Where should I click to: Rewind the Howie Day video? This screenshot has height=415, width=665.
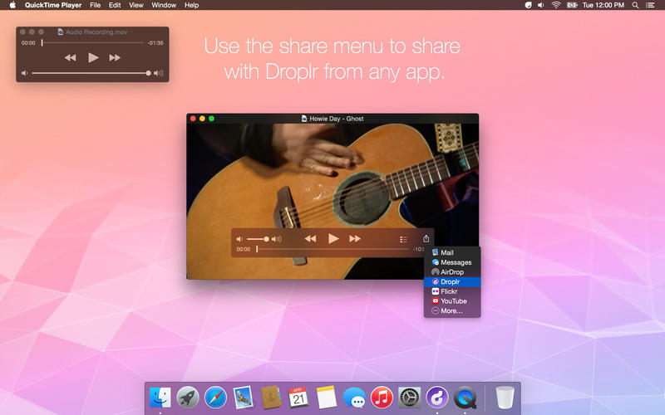(310, 238)
